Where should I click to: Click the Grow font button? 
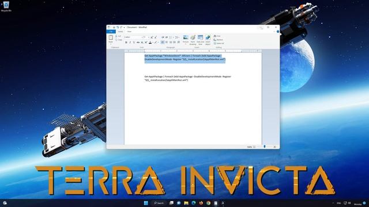click(x=152, y=37)
